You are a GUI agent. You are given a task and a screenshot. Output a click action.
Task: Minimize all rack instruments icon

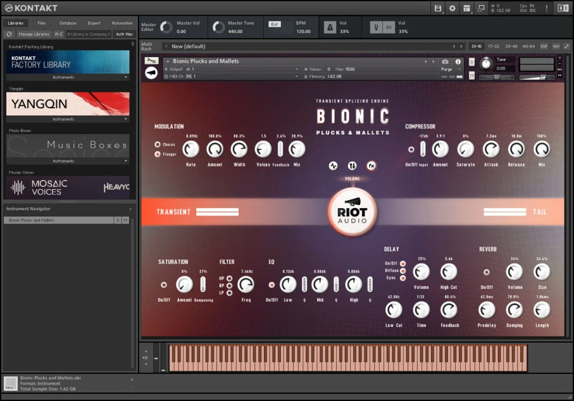click(567, 47)
